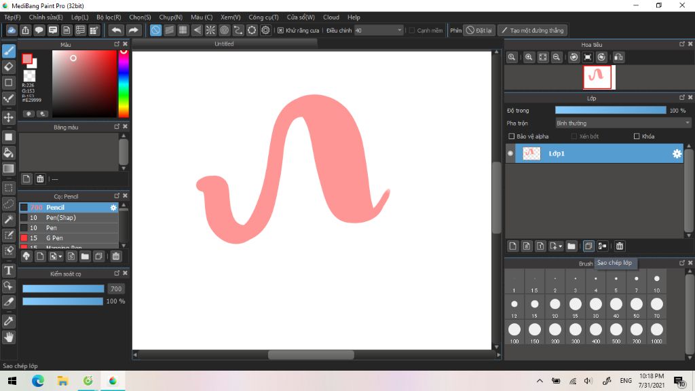Select the Eraser tool in left toolbar
The image size is (695, 391).
click(8, 67)
